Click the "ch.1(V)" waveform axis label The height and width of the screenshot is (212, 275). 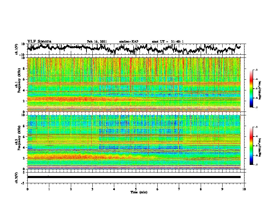(17, 49)
